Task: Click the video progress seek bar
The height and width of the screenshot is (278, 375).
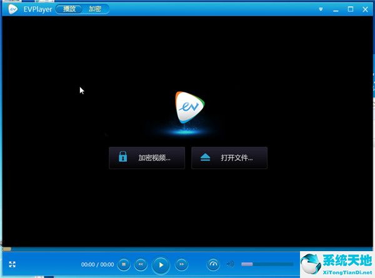Action: (x=187, y=249)
